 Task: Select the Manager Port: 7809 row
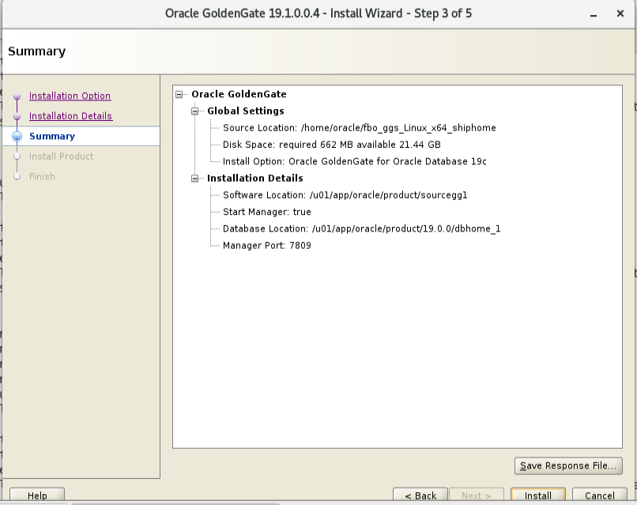[267, 246]
